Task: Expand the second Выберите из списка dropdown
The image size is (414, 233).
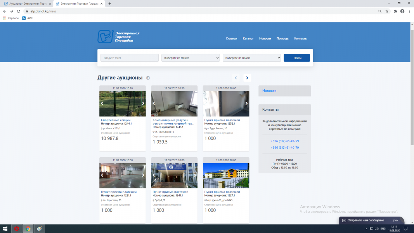Action: pyautogui.click(x=251, y=58)
